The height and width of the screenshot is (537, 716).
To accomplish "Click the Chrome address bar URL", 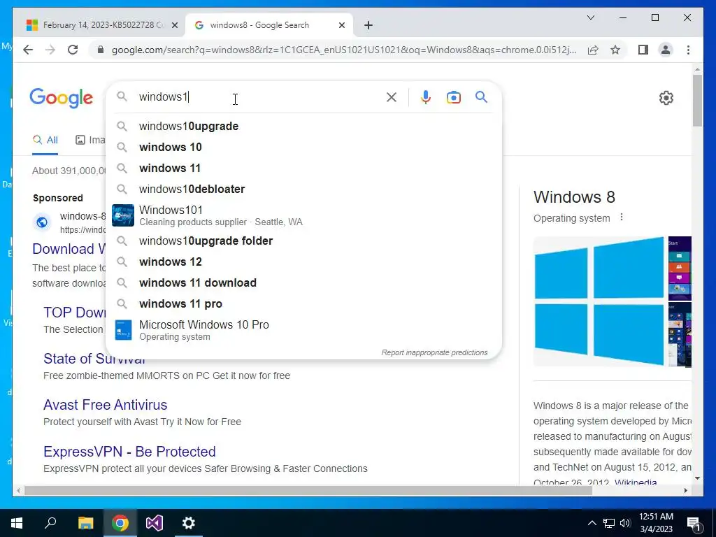I will pos(344,50).
